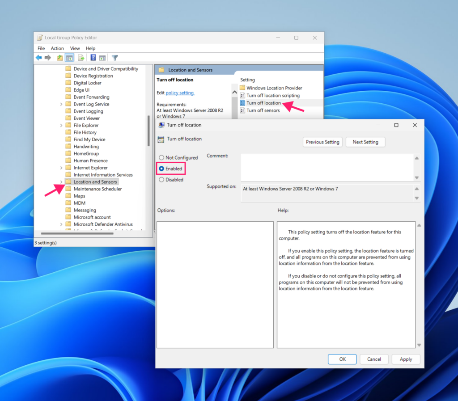Screen dimensions: 458x401
Task: Click the Cancel button in the dialog
Action: [x=374, y=359]
